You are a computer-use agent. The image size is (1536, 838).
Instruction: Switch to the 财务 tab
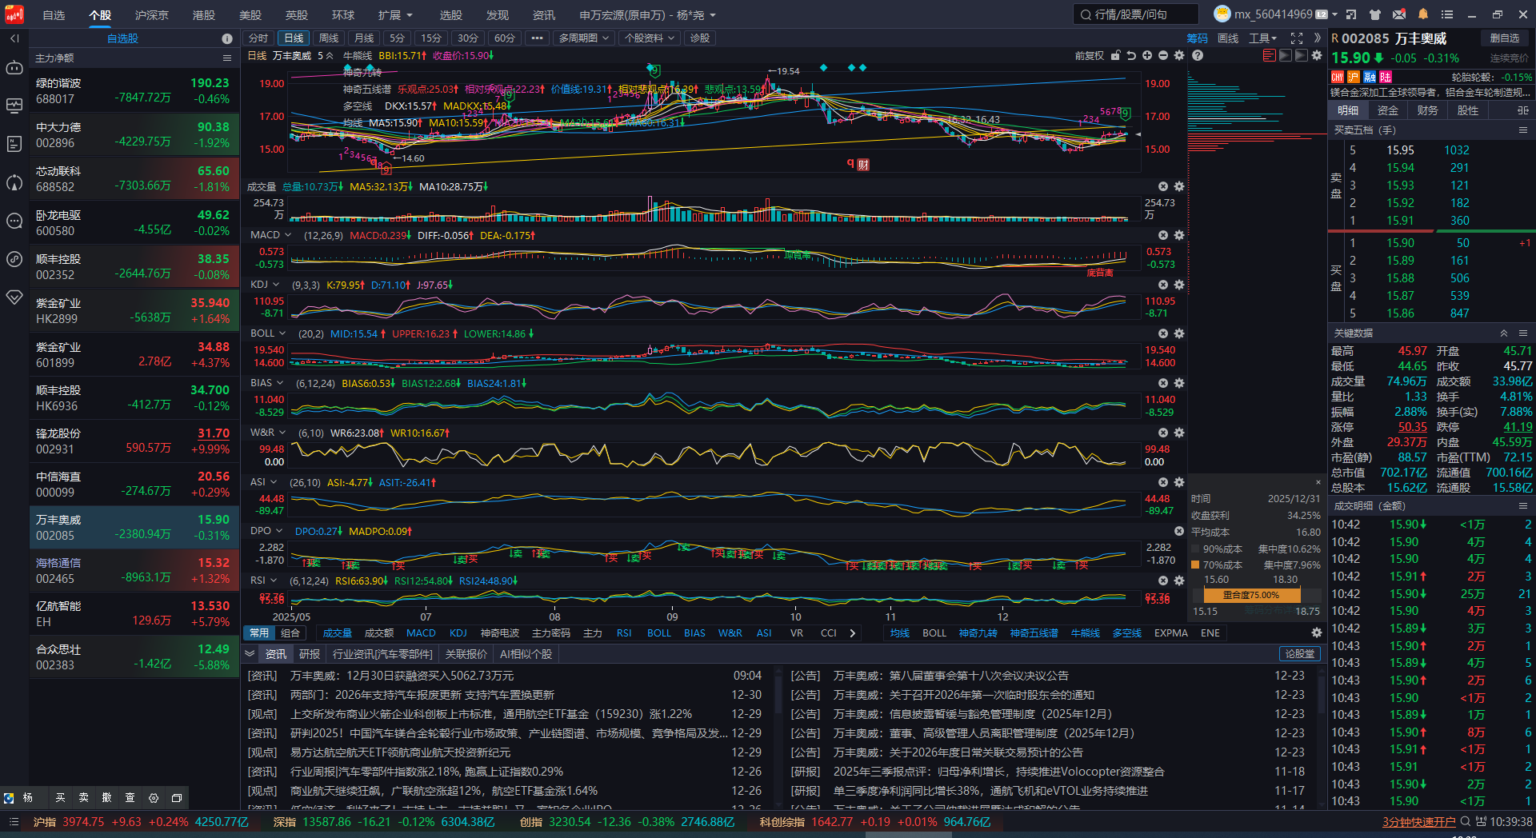tap(1427, 110)
